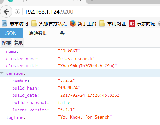Image resolution: width=160 pixels, height=125 pixels.
Task: Select the build_snapshot key
Action: tap(30, 103)
